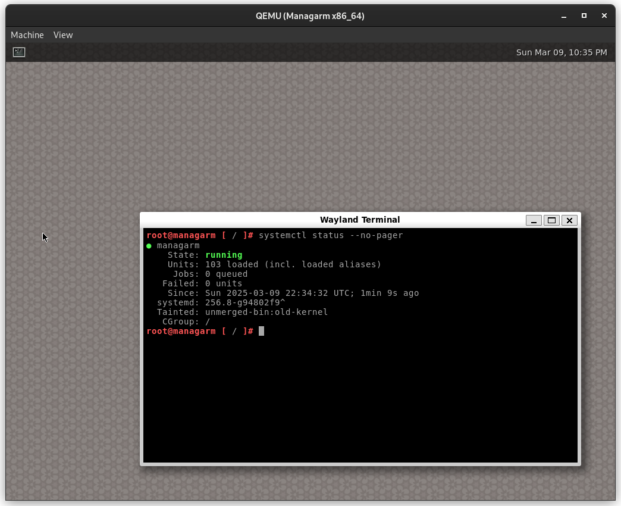The width and height of the screenshot is (621, 506).
Task: Click the systemctl status command line
Action: [331, 235]
